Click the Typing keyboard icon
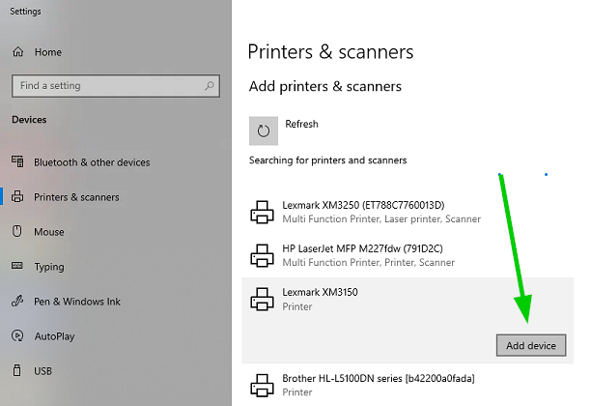 point(17,266)
